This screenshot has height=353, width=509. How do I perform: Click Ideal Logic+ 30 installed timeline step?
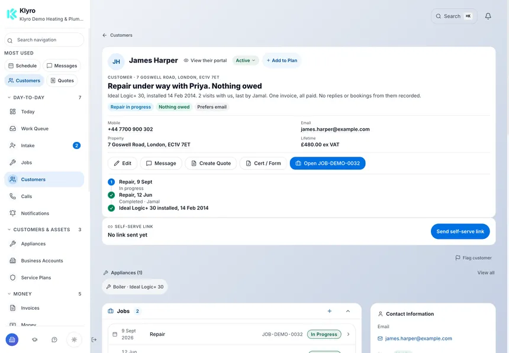pyautogui.click(x=163, y=208)
